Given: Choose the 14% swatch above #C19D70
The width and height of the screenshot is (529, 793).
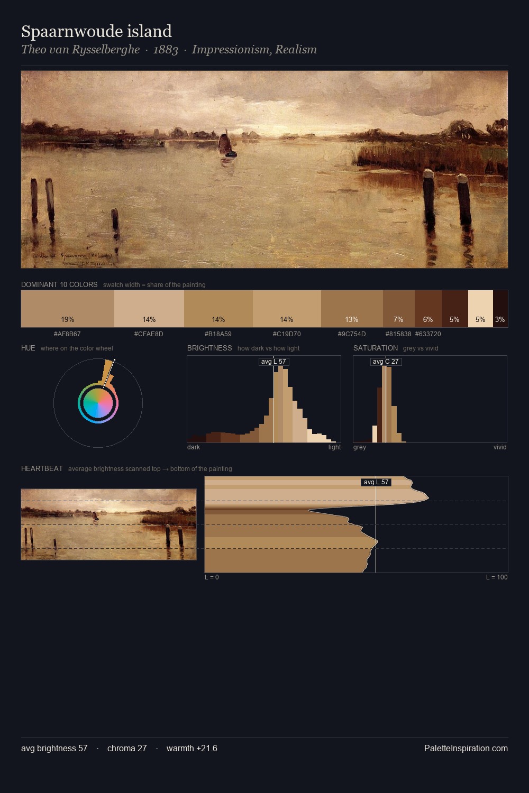Looking at the screenshot, I should [287, 309].
